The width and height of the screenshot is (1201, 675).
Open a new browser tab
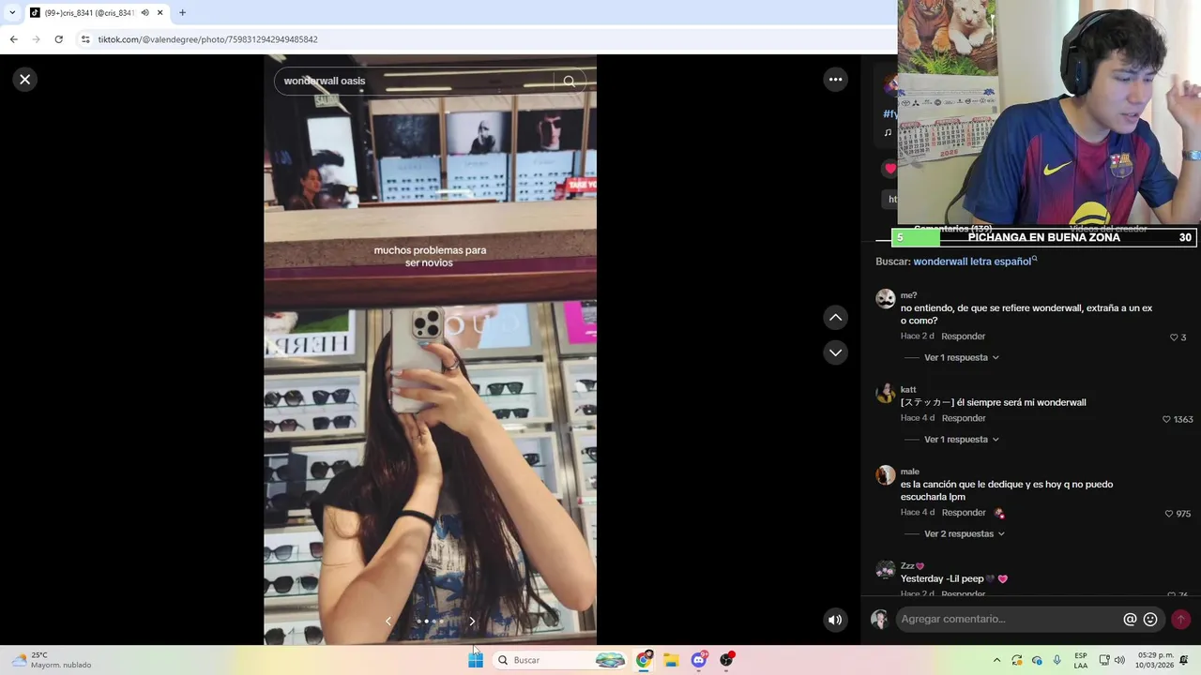182,13
